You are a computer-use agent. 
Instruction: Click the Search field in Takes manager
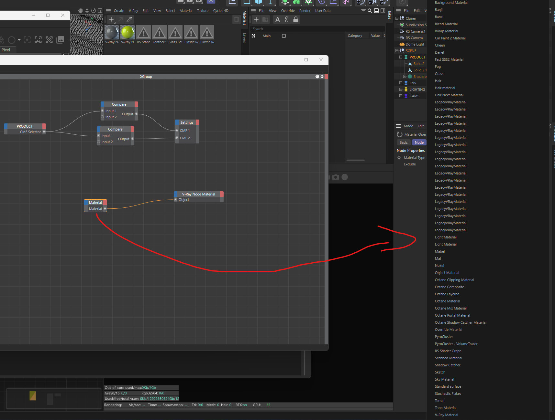click(x=318, y=29)
